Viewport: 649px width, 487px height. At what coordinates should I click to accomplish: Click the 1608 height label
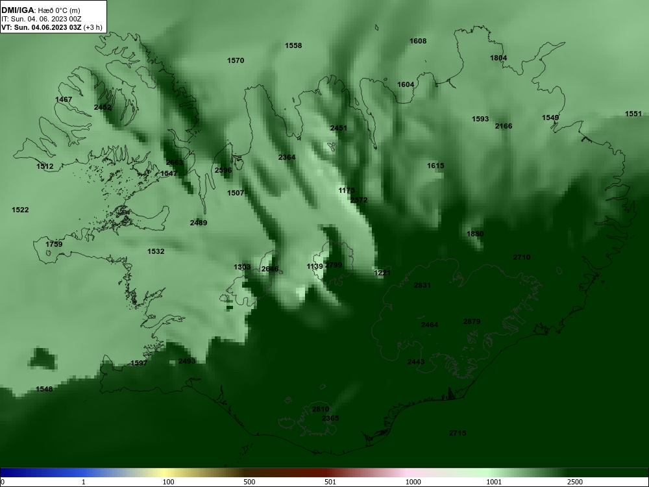pyautogui.click(x=418, y=41)
